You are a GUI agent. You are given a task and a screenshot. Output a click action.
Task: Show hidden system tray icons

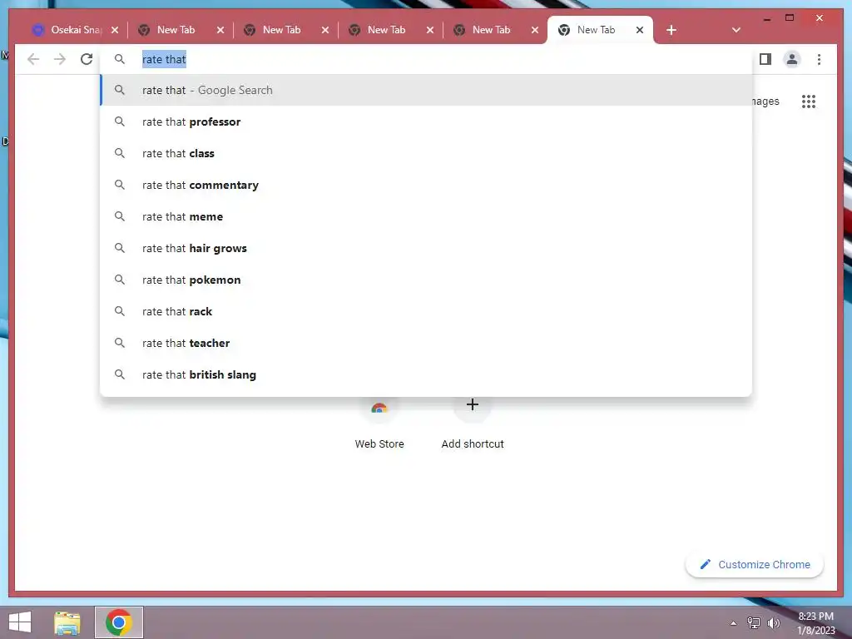click(733, 623)
